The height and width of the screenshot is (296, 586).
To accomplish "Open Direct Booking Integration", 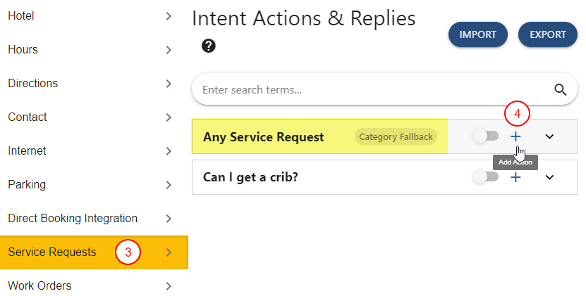I will [x=73, y=219].
